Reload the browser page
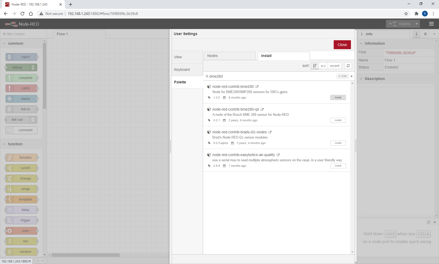The width and height of the screenshot is (439, 264). tap(22, 14)
